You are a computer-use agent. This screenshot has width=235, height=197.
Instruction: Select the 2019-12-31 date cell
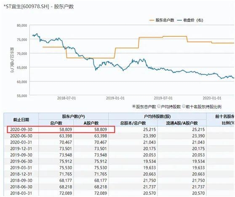[21, 149]
